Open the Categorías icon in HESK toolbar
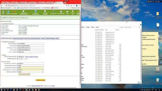Viewport: 162px width, 91px height. click(14, 12)
